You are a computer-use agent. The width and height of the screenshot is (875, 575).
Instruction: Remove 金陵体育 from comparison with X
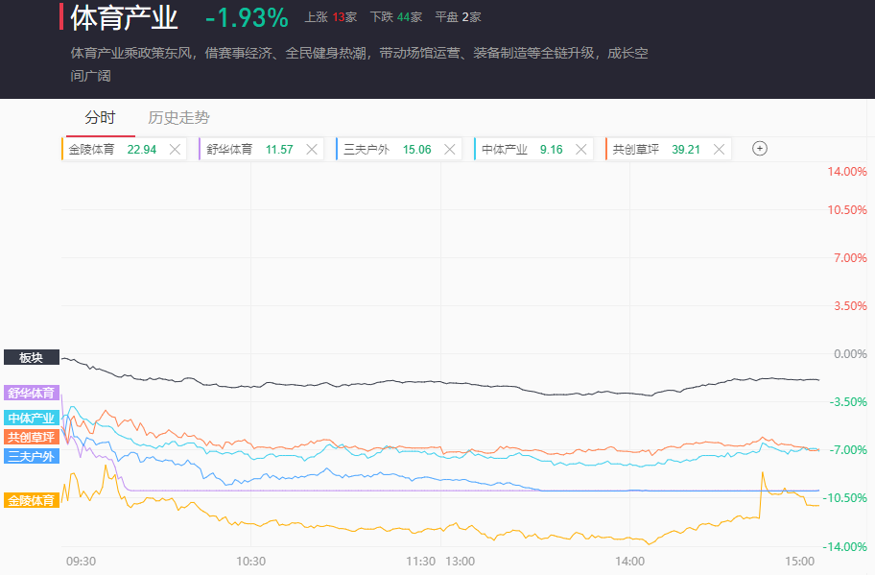(175, 149)
